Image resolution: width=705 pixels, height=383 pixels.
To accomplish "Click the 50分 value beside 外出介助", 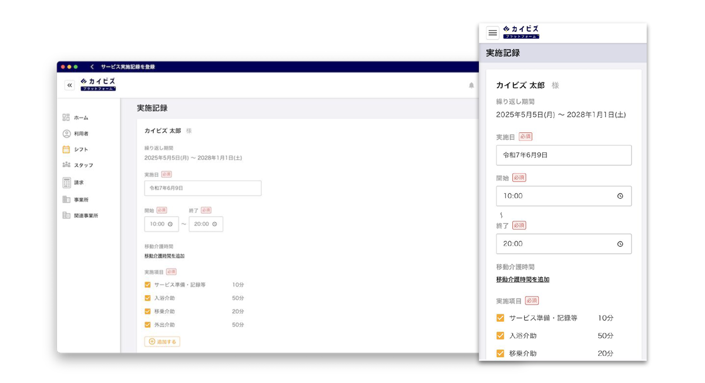I will coord(238,325).
